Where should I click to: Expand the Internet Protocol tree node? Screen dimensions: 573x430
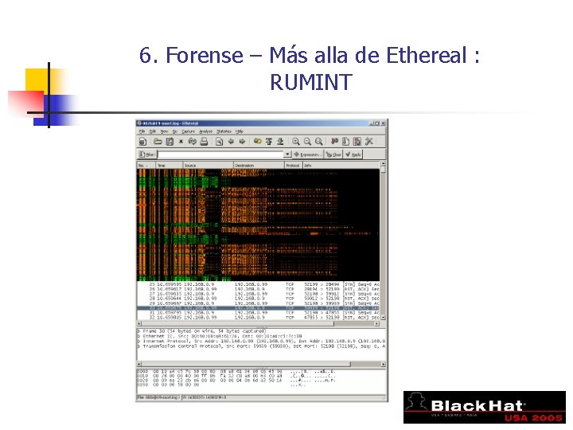138,341
